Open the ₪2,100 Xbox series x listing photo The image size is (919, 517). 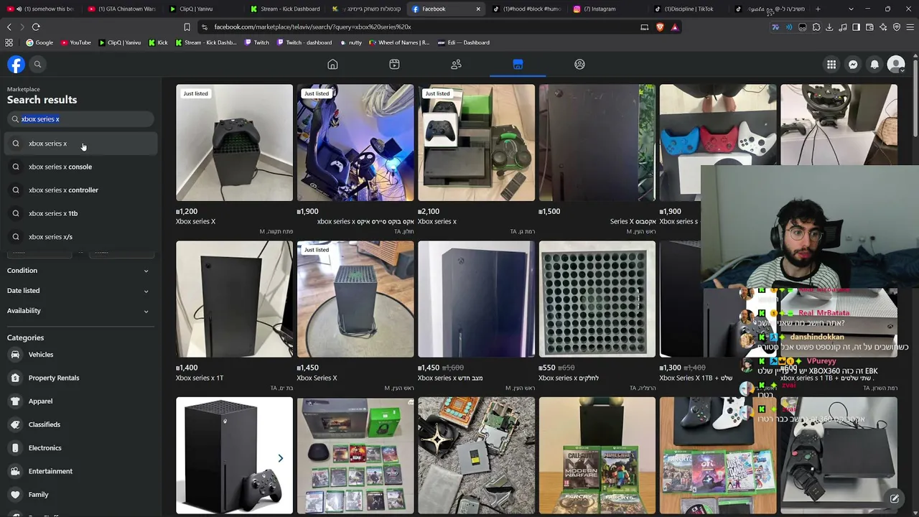pos(476,143)
